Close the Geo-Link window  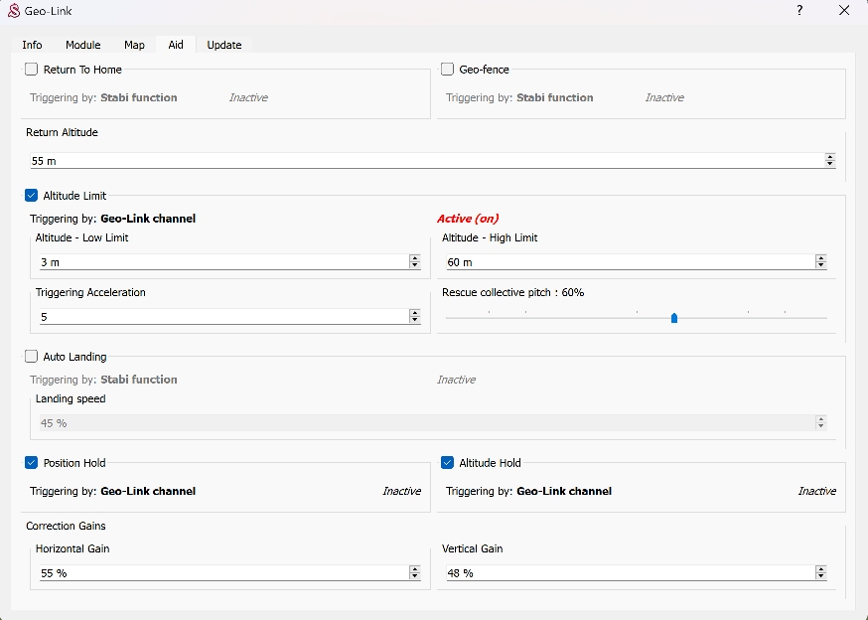tap(843, 11)
